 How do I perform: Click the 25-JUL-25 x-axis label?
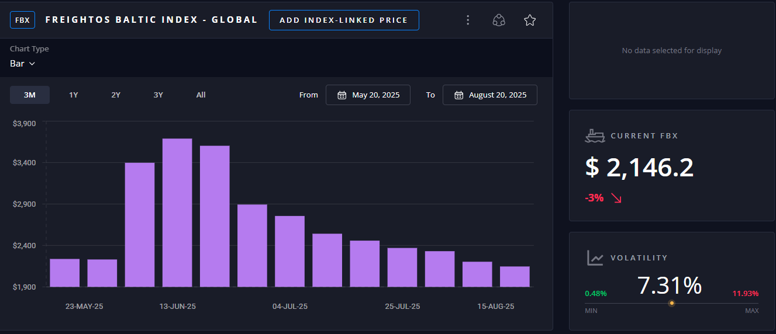(x=402, y=307)
